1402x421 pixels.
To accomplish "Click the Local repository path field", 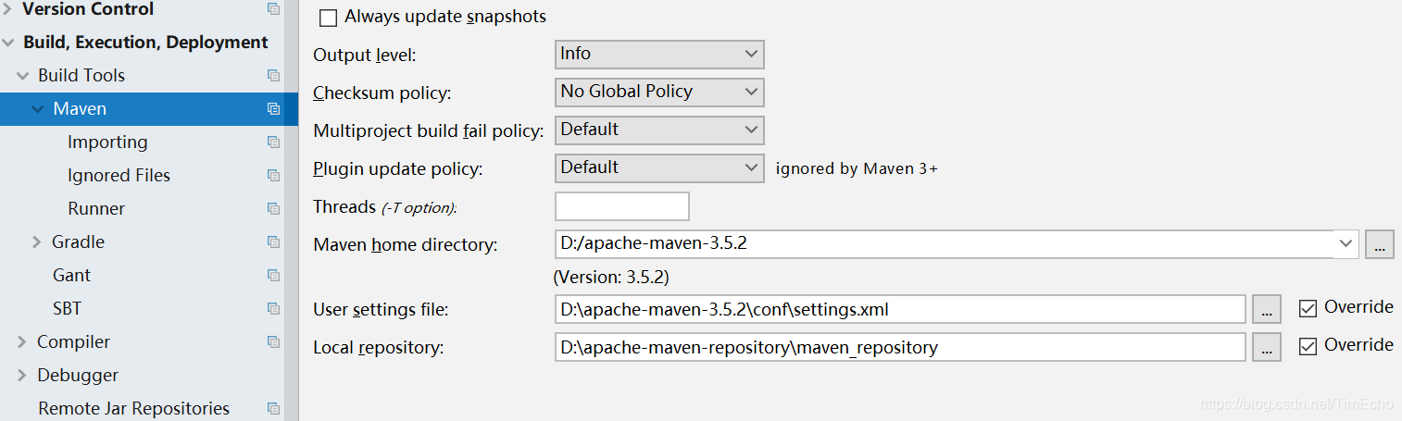I will coord(900,347).
